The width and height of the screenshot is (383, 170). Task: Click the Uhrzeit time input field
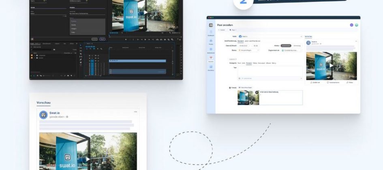coord(255,46)
